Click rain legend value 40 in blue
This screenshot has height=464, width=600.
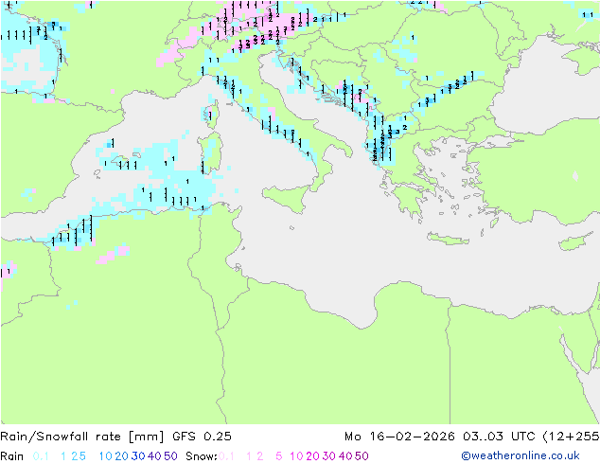(154, 456)
